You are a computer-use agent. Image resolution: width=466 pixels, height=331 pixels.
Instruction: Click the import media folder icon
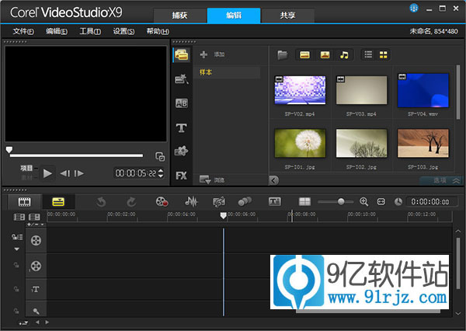click(282, 54)
